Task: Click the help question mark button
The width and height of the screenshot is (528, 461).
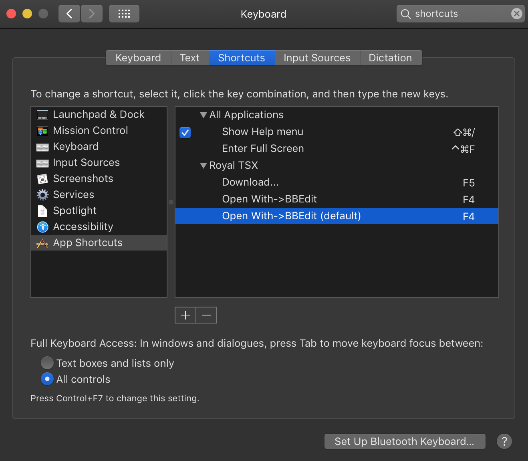Action: pyautogui.click(x=504, y=441)
